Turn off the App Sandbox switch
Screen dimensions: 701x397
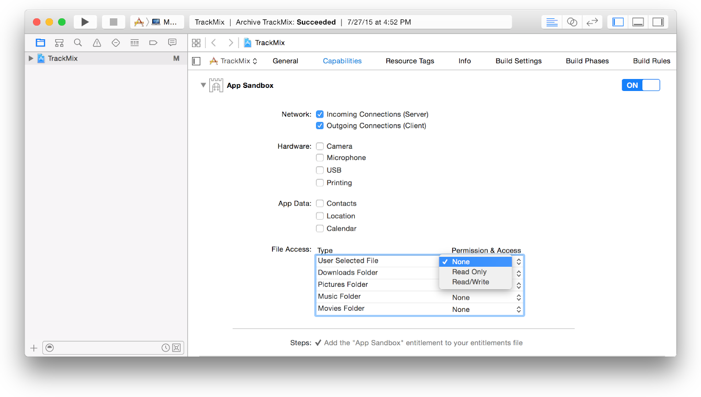point(641,85)
